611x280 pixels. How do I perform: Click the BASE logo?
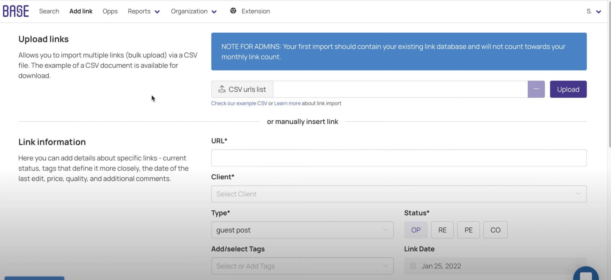click(16, 11)
